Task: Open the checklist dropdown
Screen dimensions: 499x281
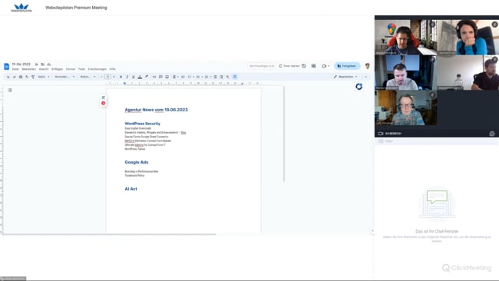Action: click(190, 77)
